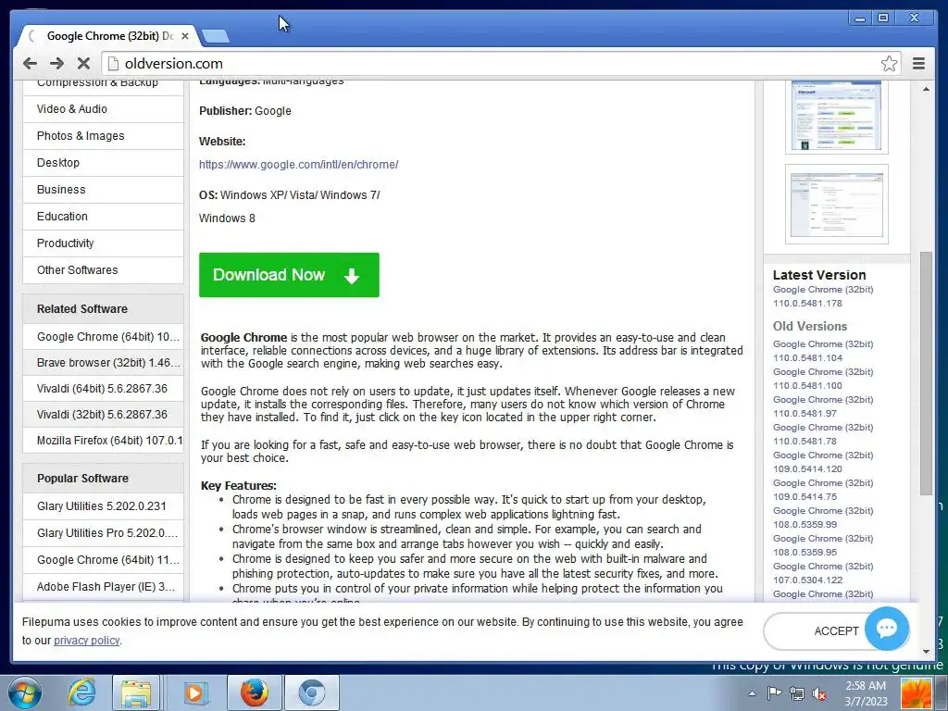Open the Chrome hamburger menu

coord(918,64)
